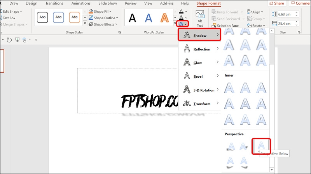Choose the first Perspective shadow preset
311x174 pixels.
point(231,147)
